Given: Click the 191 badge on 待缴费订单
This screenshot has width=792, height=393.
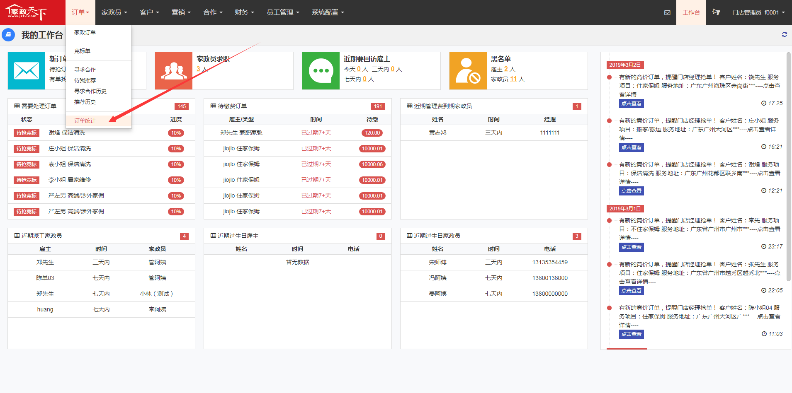Looking at the screenshot, I should (x=378, y=106).
